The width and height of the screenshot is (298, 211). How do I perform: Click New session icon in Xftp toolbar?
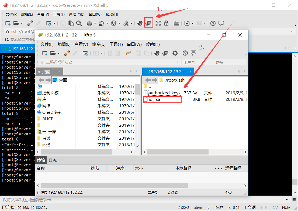tap(45, 53)
